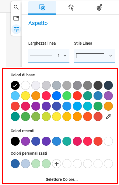This screenshot has width=119, height=185.
Task: Choose the yellow swatch in second row
Action: 25,96
